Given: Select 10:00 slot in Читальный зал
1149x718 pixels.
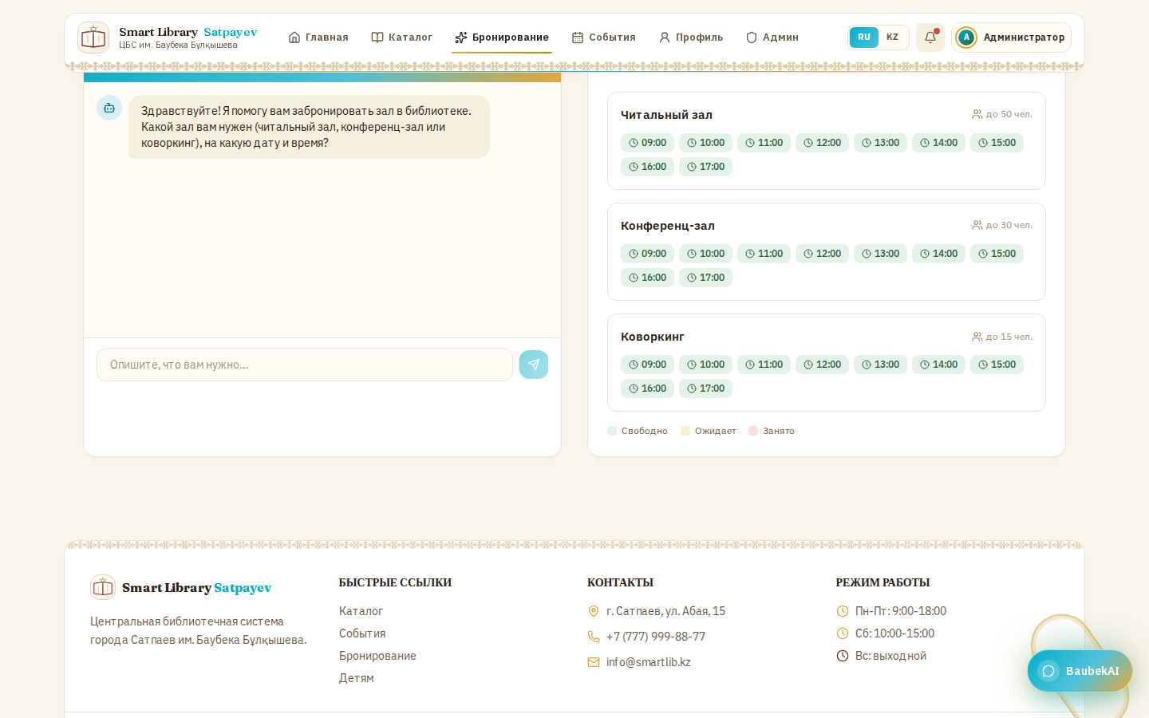Looking at the screenshot, I should (705, 143).
